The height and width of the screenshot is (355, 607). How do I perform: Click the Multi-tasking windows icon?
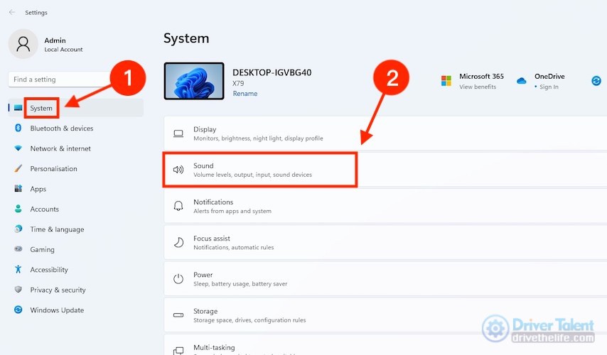click(x=178, y=350)
